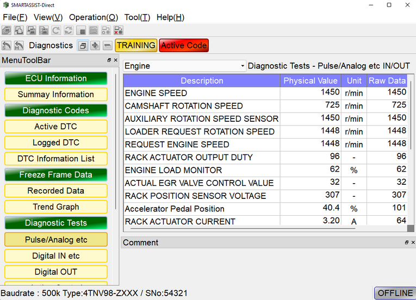Click the first icon in the top toolbar
The width and height of the screenshot is (416, 300).
(x=7, y=30)
